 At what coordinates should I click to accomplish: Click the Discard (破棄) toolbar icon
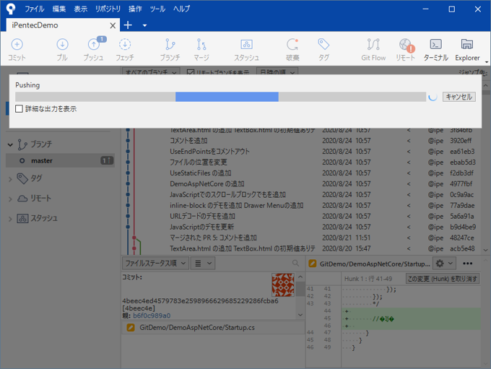tap(292, 50)
